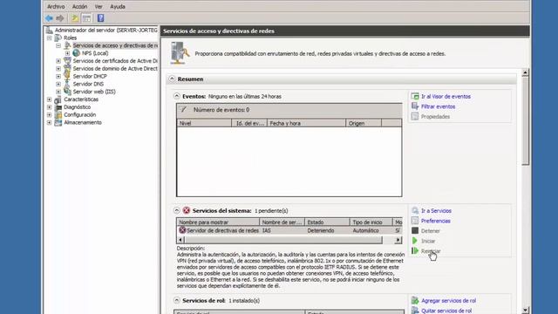Collapse the Servicios de rol section chevron
Screen dimensions: 558x314
[176, 300]
